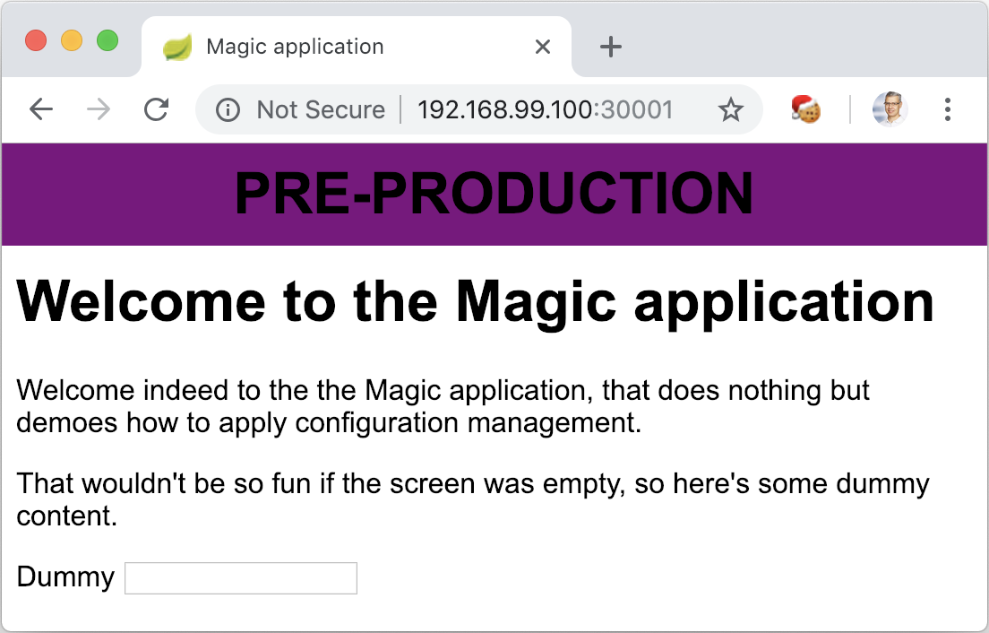View site information via info icon
The width and height of the screenshot is (989, 633).
(x=228, y=109)
